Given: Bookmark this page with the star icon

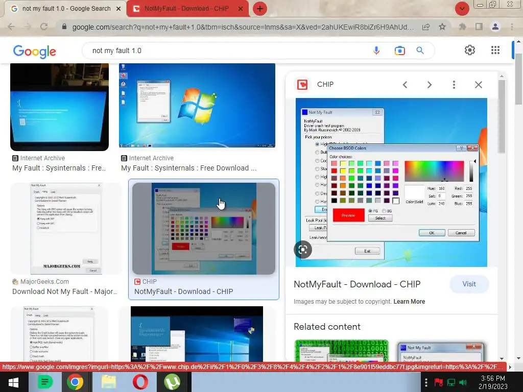Looking at the screenshot, I should [x=442, y=27].
